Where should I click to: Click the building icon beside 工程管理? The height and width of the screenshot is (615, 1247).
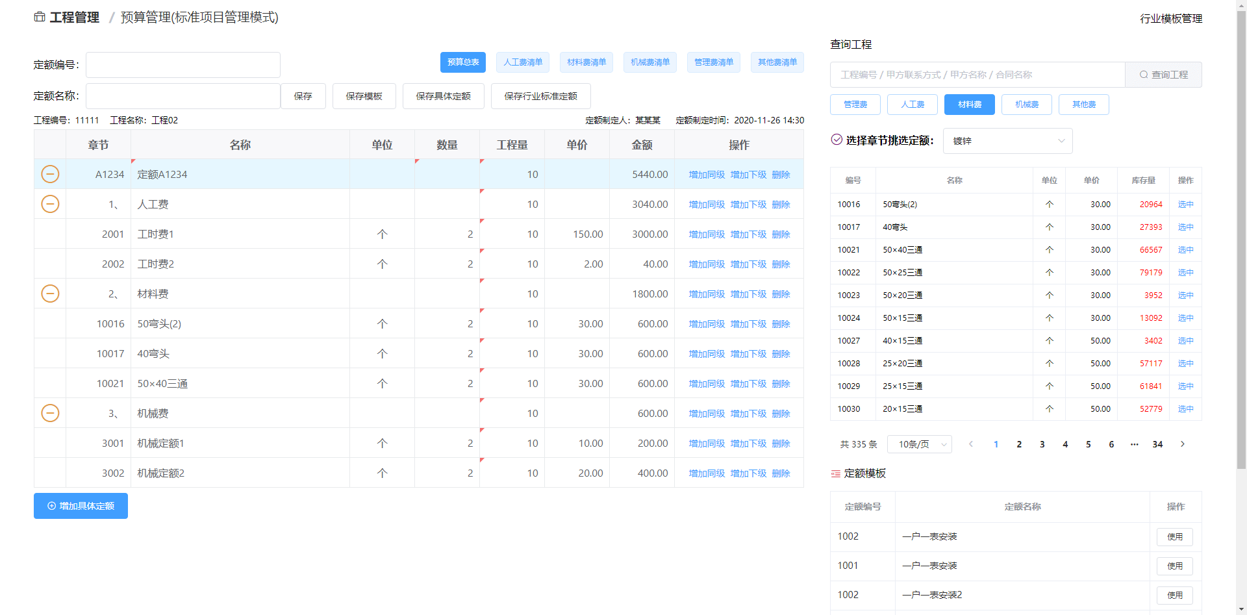(x=38, y=17)
